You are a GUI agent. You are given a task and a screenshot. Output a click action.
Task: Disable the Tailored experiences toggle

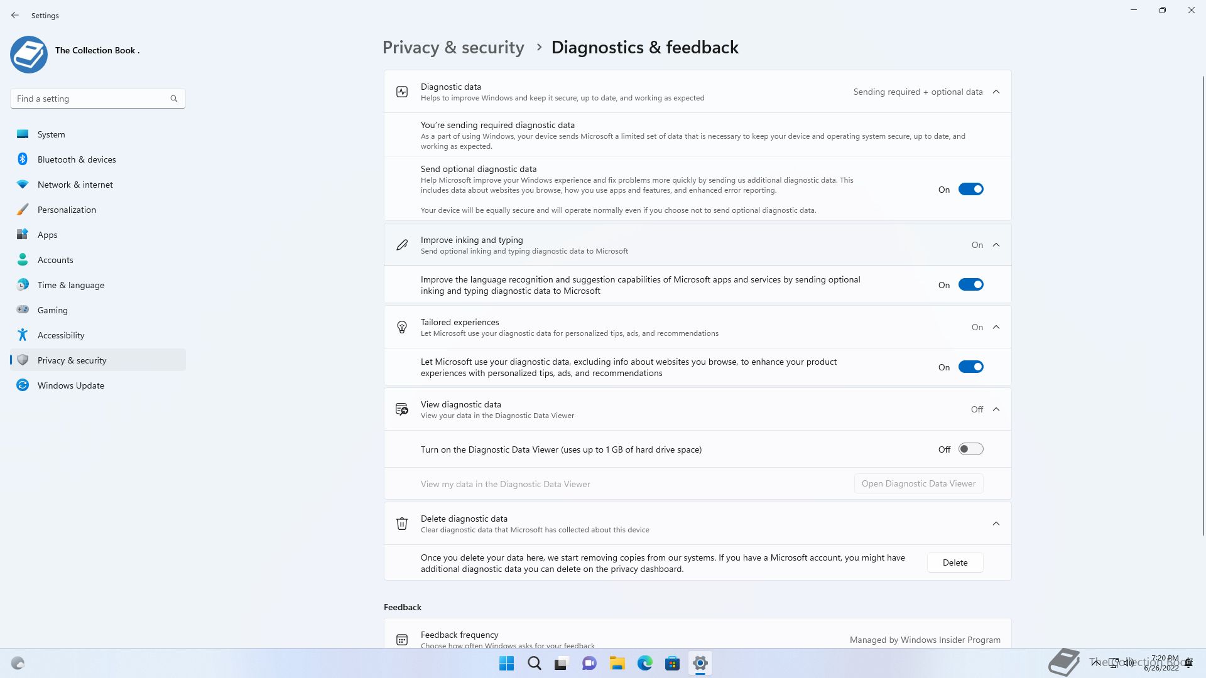(970, 367)
